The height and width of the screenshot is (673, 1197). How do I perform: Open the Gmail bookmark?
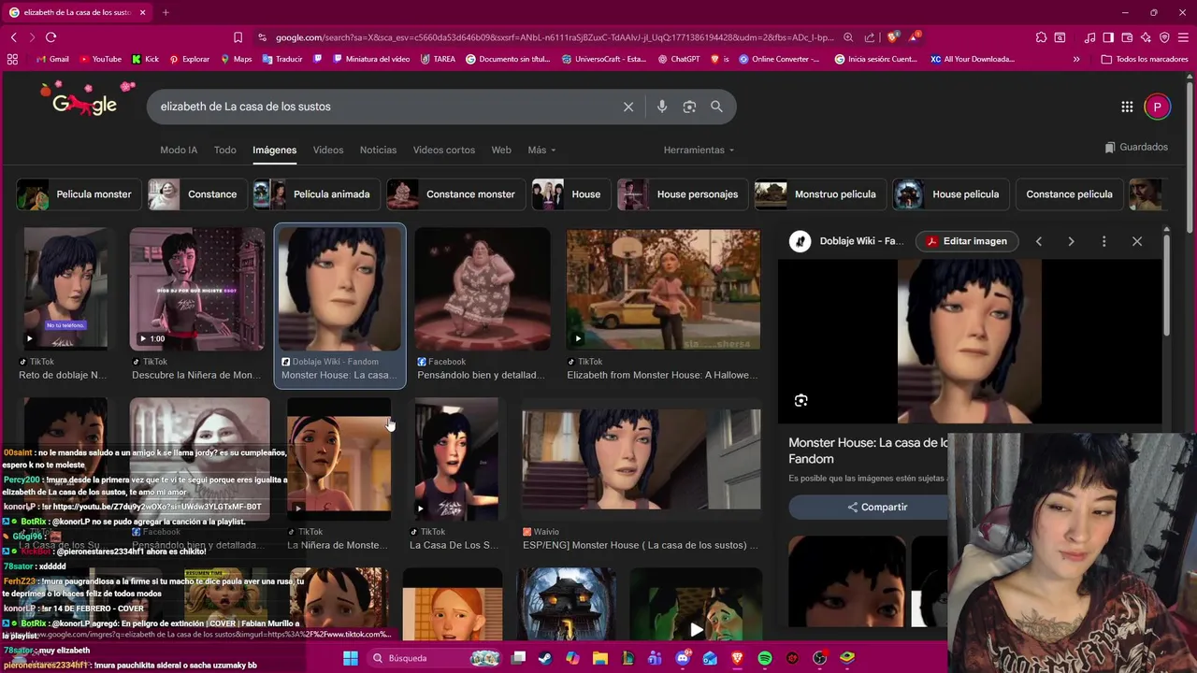point(52,59)
